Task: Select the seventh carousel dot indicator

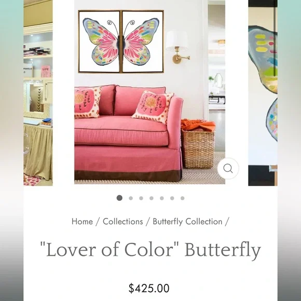Action: (x=183, y=198)
